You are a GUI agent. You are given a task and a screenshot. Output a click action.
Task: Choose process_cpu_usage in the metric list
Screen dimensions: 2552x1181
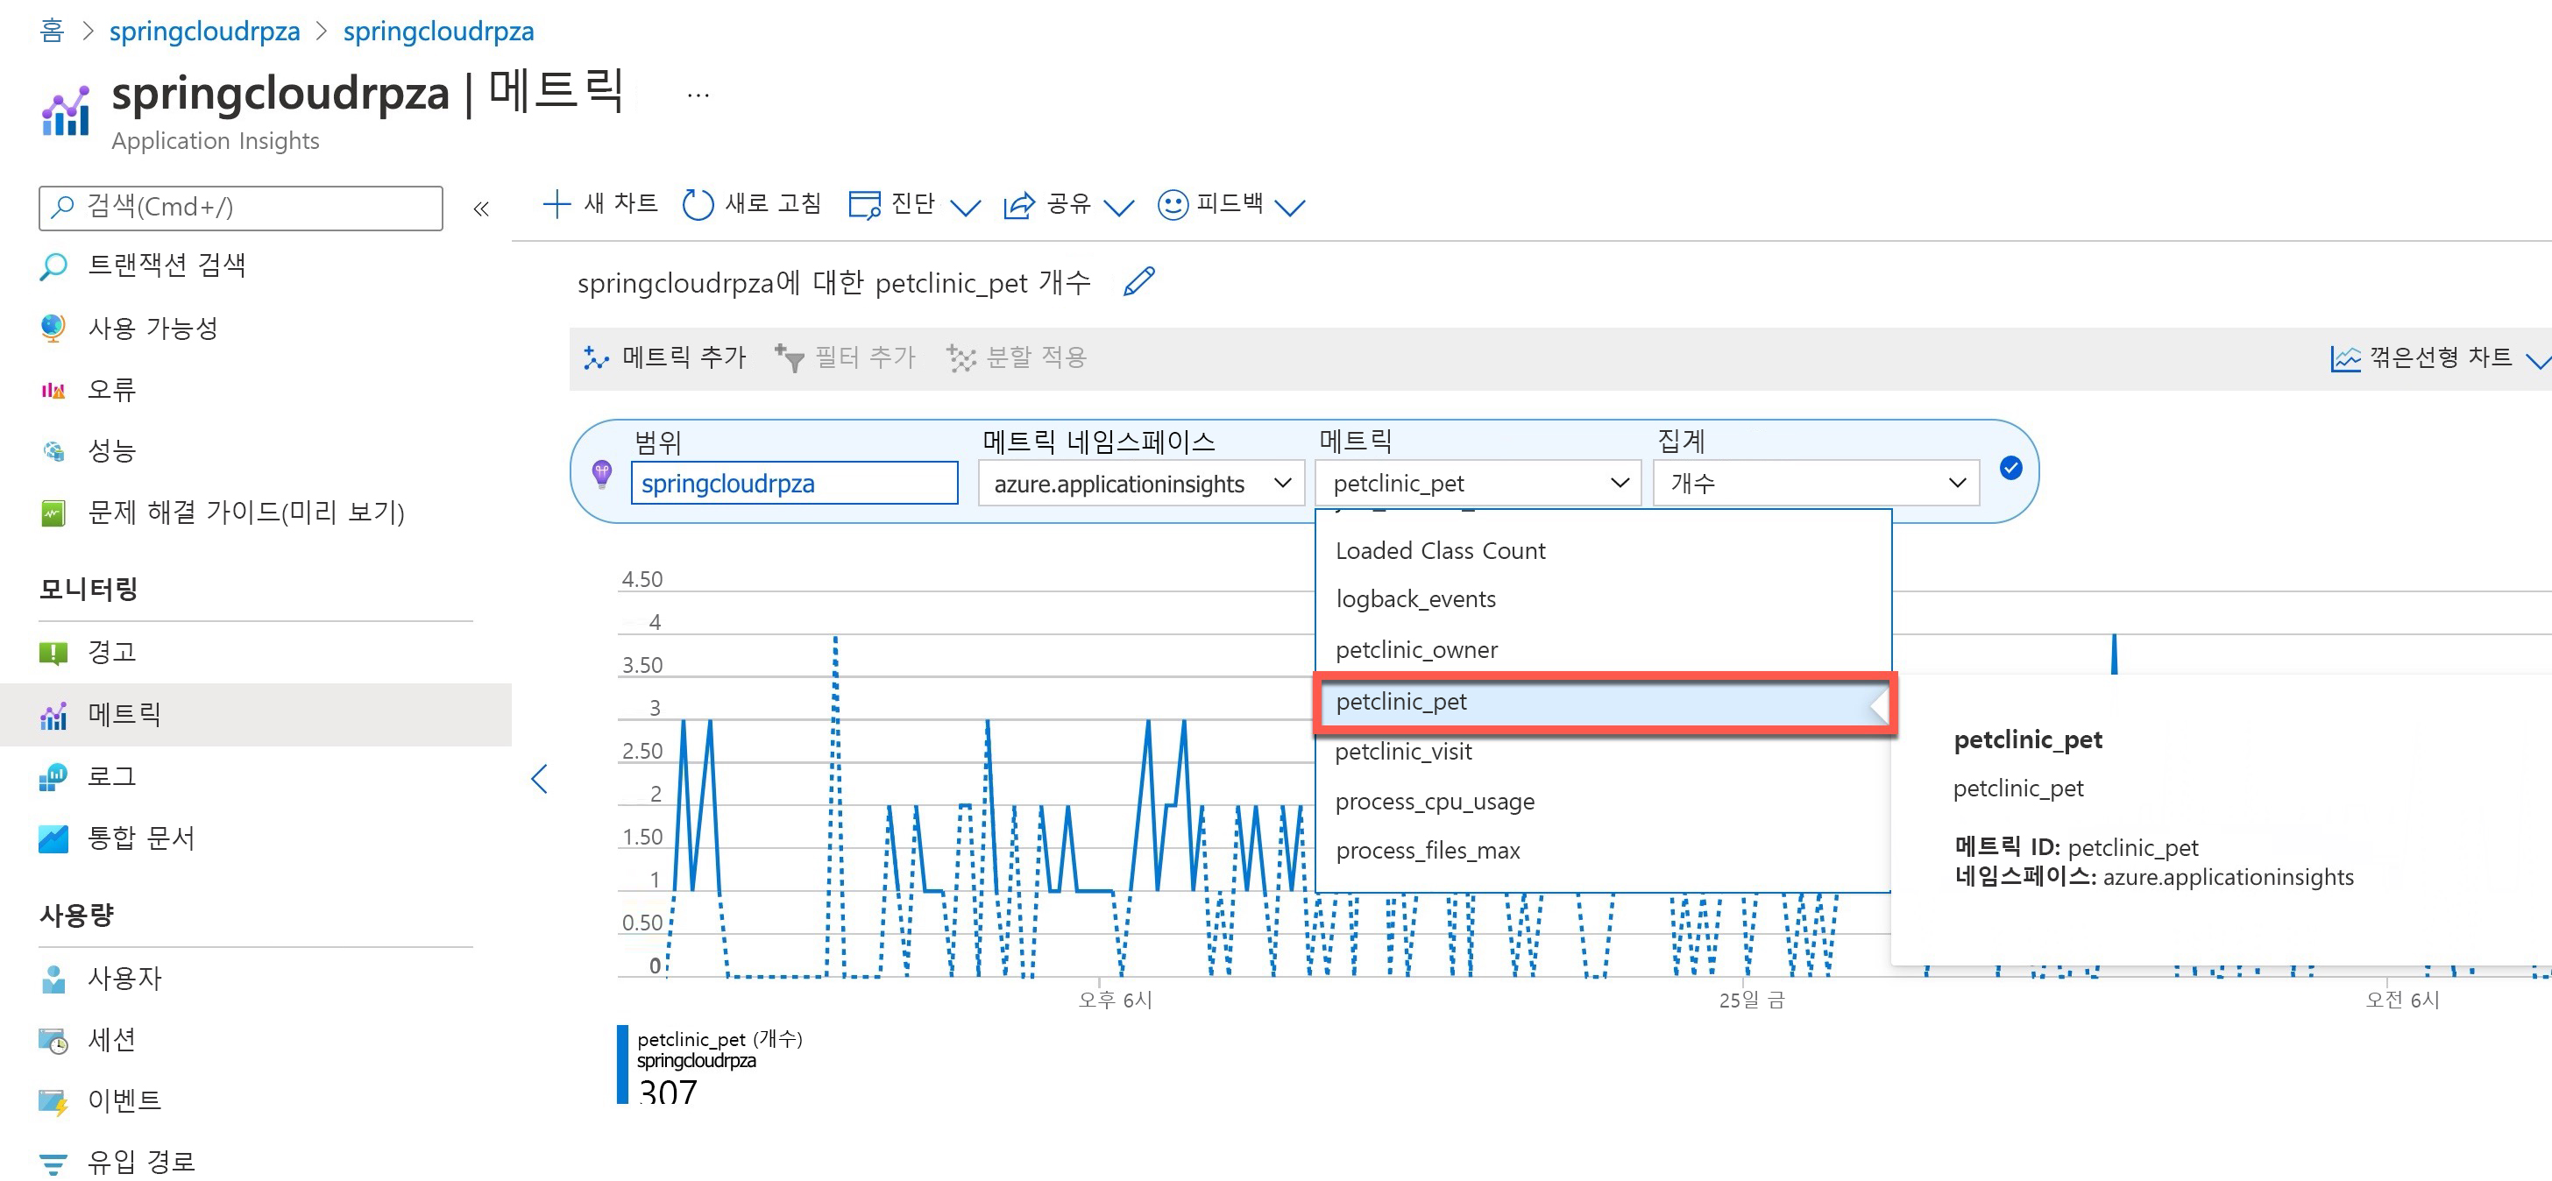(1434, 802)
